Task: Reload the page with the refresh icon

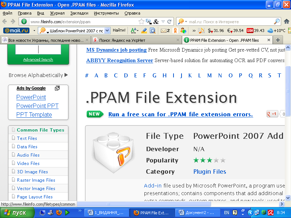Action: [169, 22]
